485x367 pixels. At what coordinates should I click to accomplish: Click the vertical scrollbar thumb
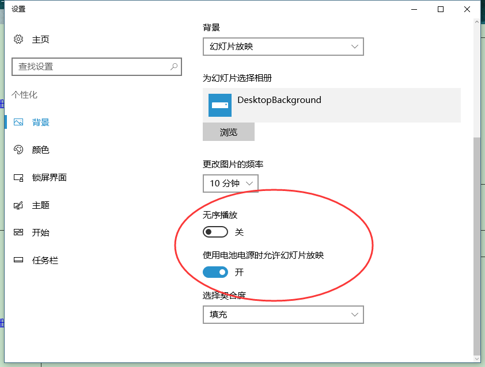coord(477,246)
